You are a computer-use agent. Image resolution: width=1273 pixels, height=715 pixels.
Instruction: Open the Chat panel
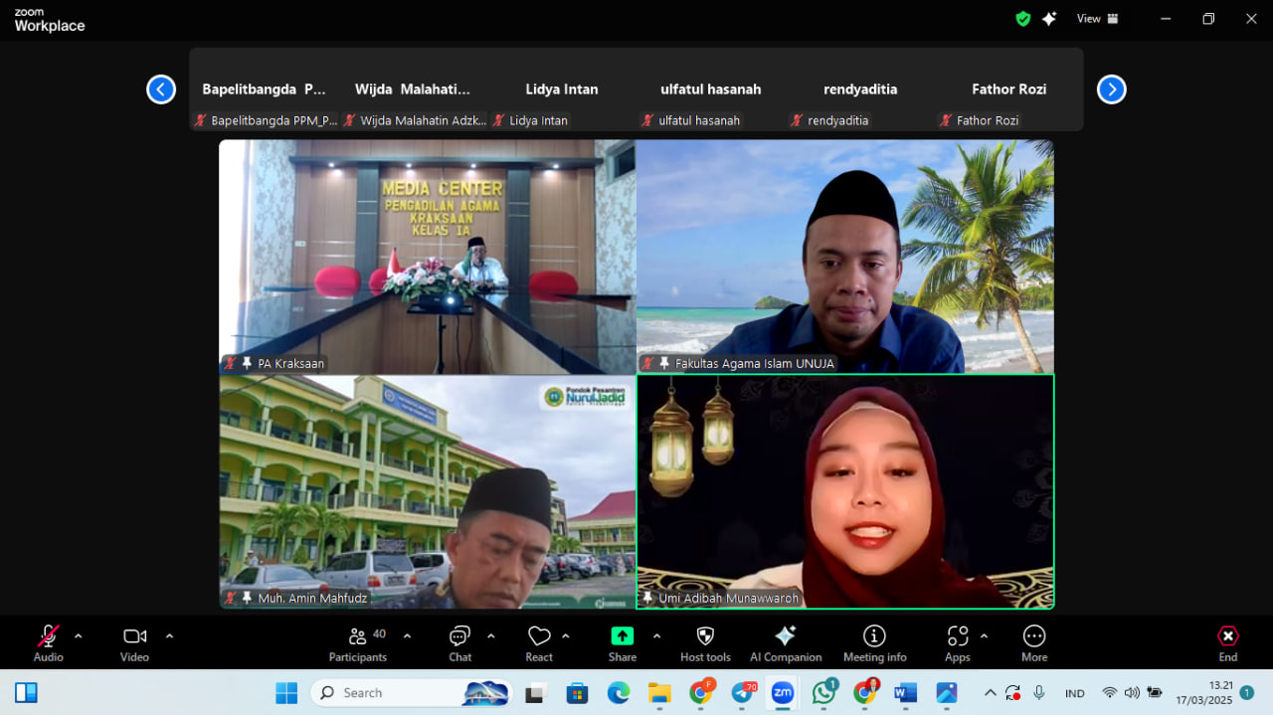pos(459,643)
